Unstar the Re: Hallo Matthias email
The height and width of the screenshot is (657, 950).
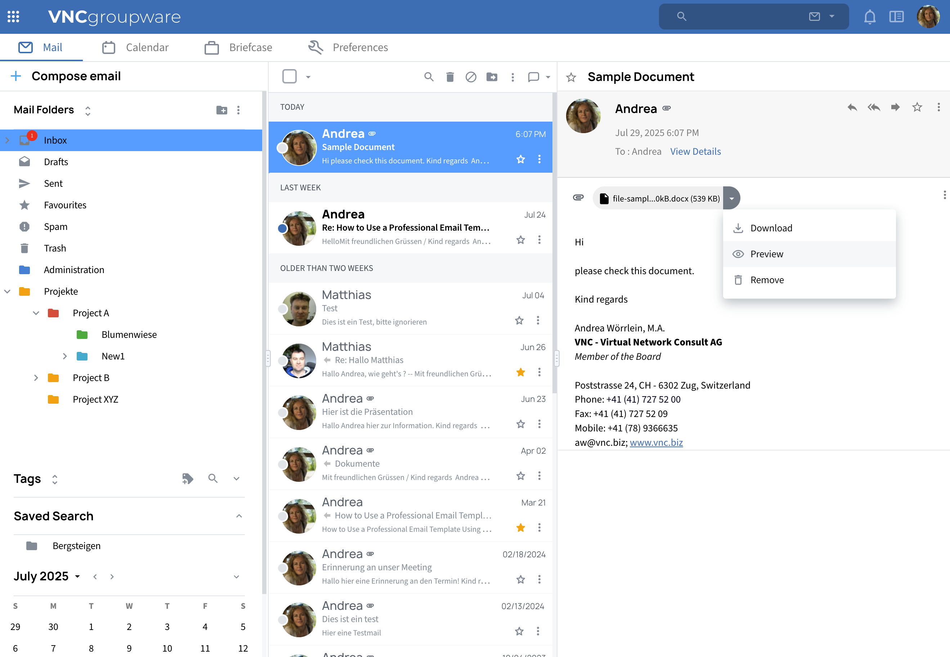(521, 372)
